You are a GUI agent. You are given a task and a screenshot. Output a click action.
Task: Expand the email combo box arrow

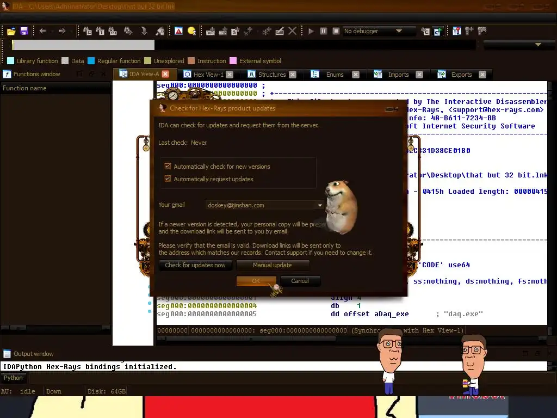[320, 205]
